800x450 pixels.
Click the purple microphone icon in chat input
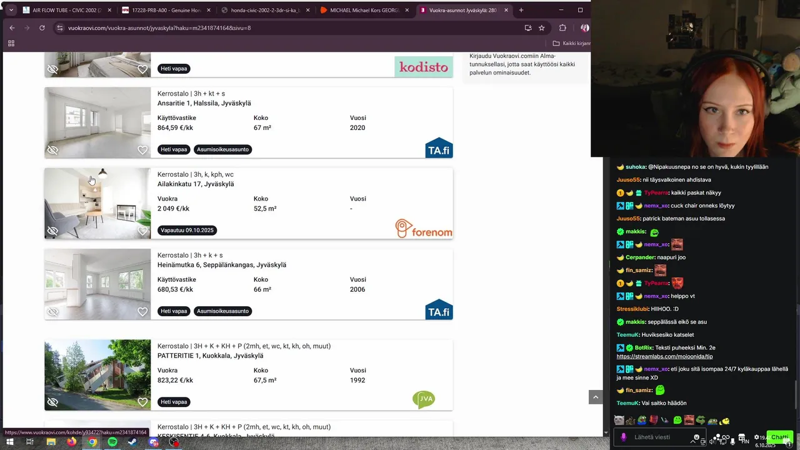pos(623,437)
